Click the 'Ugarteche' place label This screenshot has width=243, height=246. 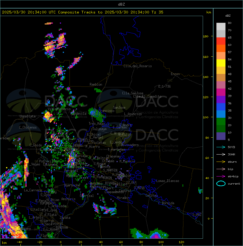72,185
